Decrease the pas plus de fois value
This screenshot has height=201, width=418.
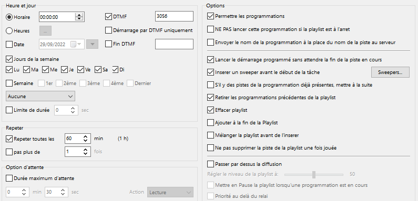coord(85,153)
